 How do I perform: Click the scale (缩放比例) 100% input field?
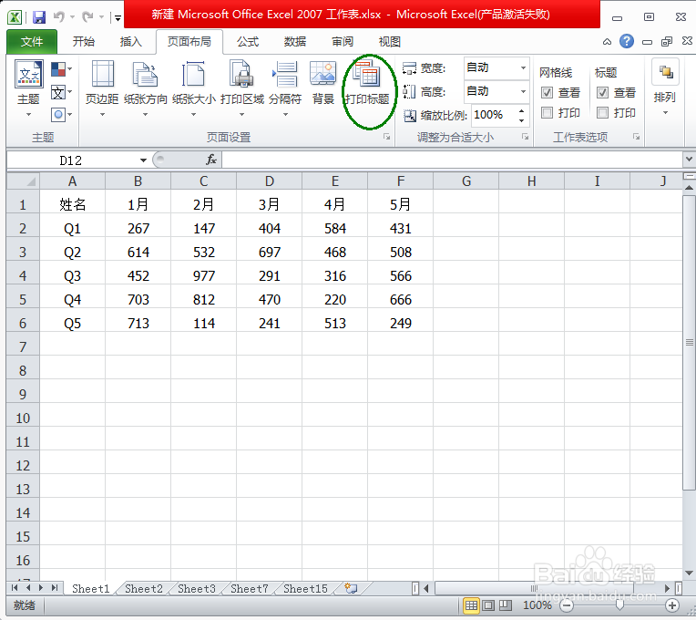(494, 115)
